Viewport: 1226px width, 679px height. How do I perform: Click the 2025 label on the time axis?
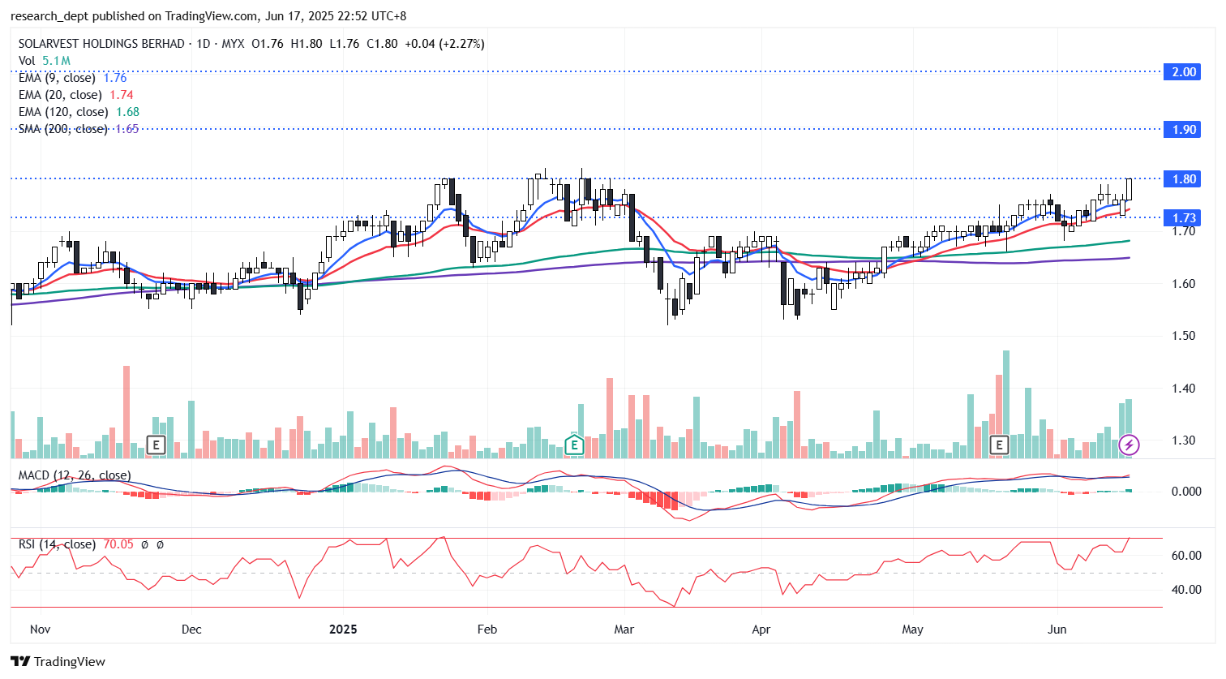pos(343,630)
